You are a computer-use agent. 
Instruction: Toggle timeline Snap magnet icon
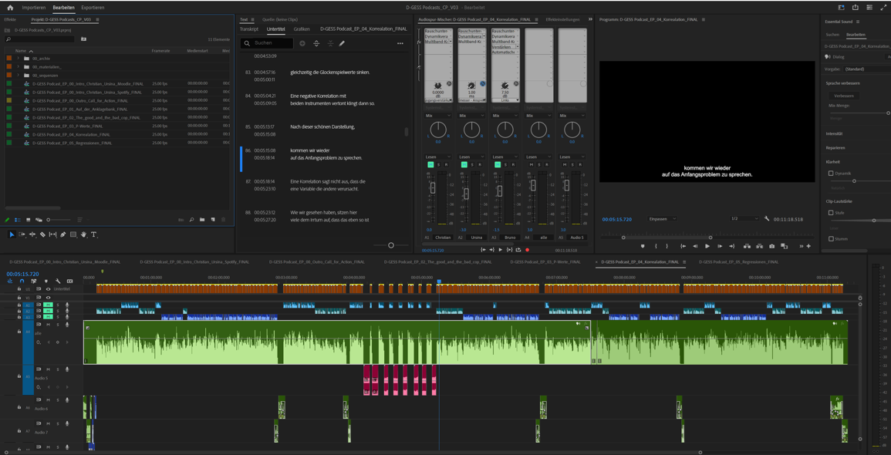pos(22,281)
